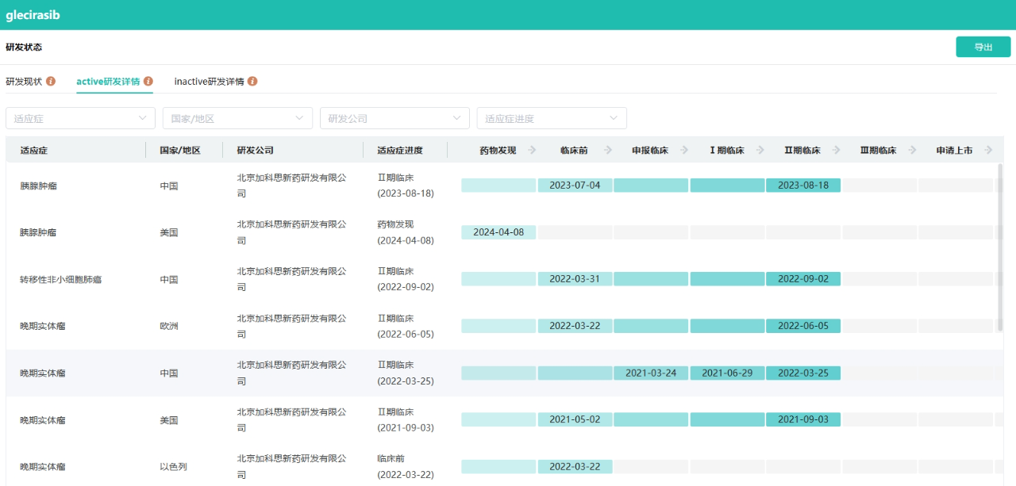The height and width of the screenshot is (486, 1016).
Task: Expand the 适应症进度 filter dropdown
Action: [x=552, y=118]
